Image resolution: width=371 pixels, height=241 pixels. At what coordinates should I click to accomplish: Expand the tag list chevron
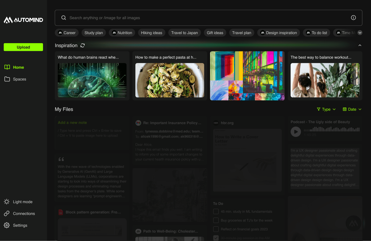[x=360, y=33]
